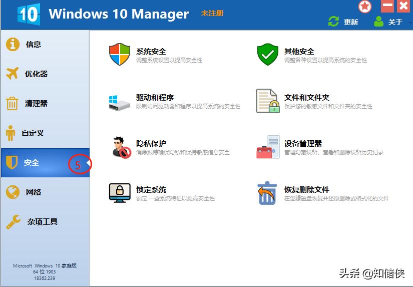The image size is (413, 287).
Task: Open the 自定义 section
Action: [x=33, y=133]
